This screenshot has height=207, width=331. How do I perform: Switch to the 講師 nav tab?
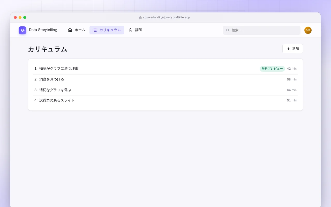point(135,30)
